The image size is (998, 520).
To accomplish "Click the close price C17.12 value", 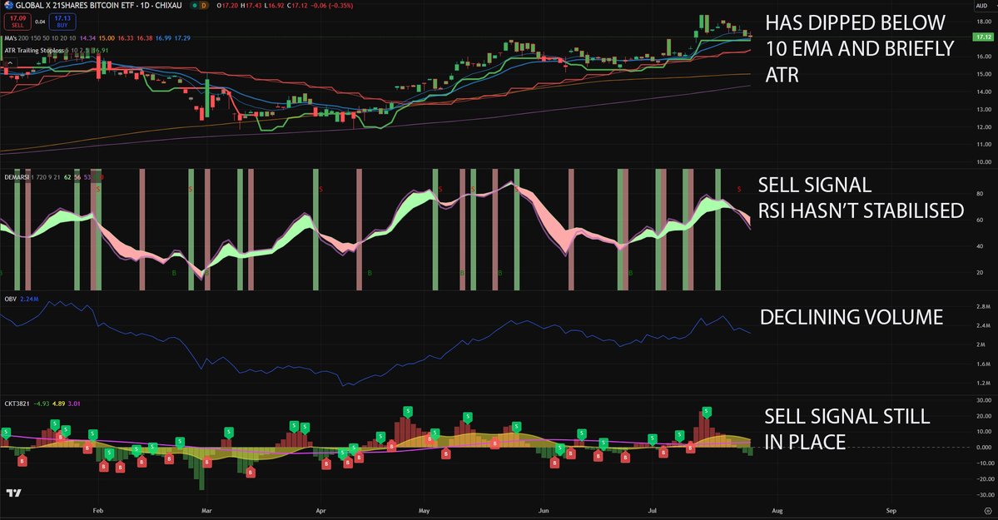I will [x=298, y=6].
